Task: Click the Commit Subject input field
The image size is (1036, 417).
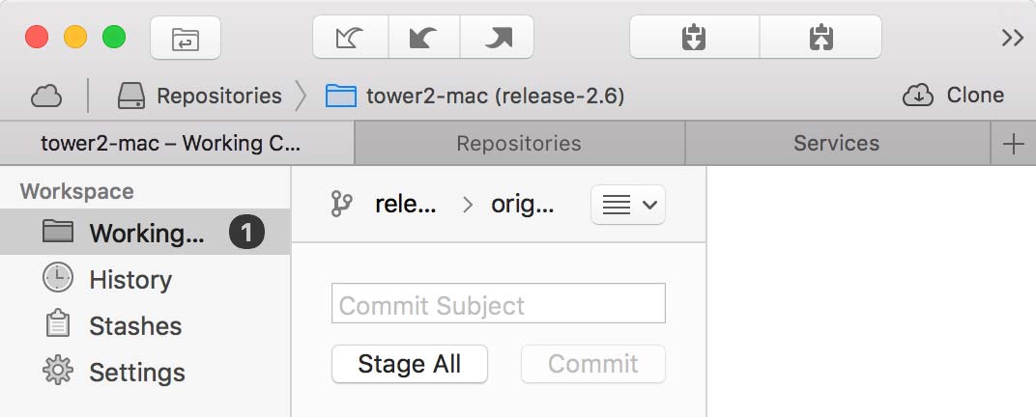Action: point(498,304)
